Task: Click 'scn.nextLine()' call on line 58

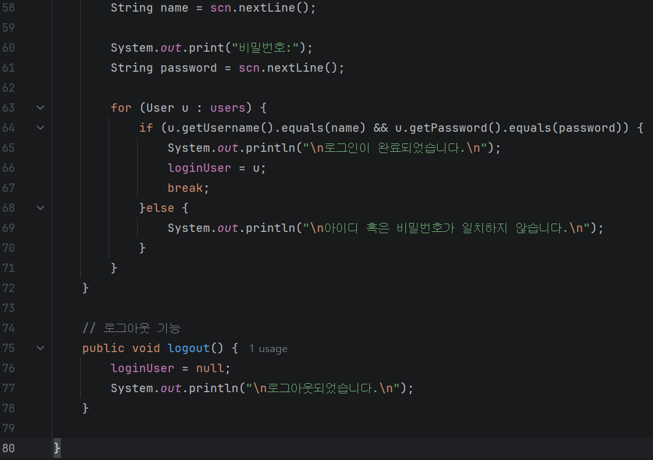Action: pos(259,8)
